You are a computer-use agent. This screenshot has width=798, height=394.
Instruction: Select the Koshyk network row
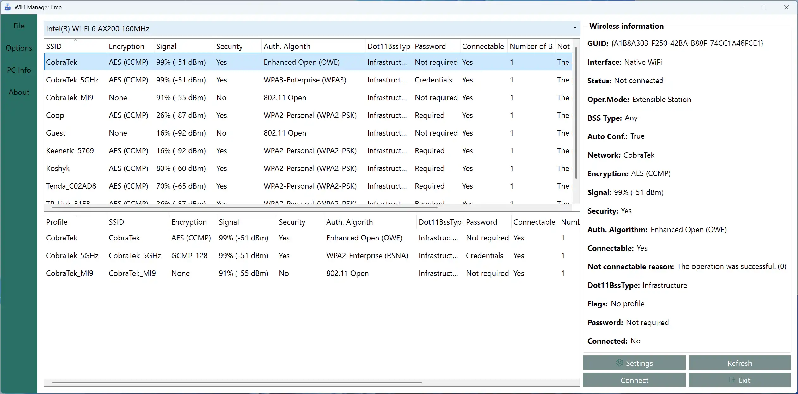(x=58, y=168)
